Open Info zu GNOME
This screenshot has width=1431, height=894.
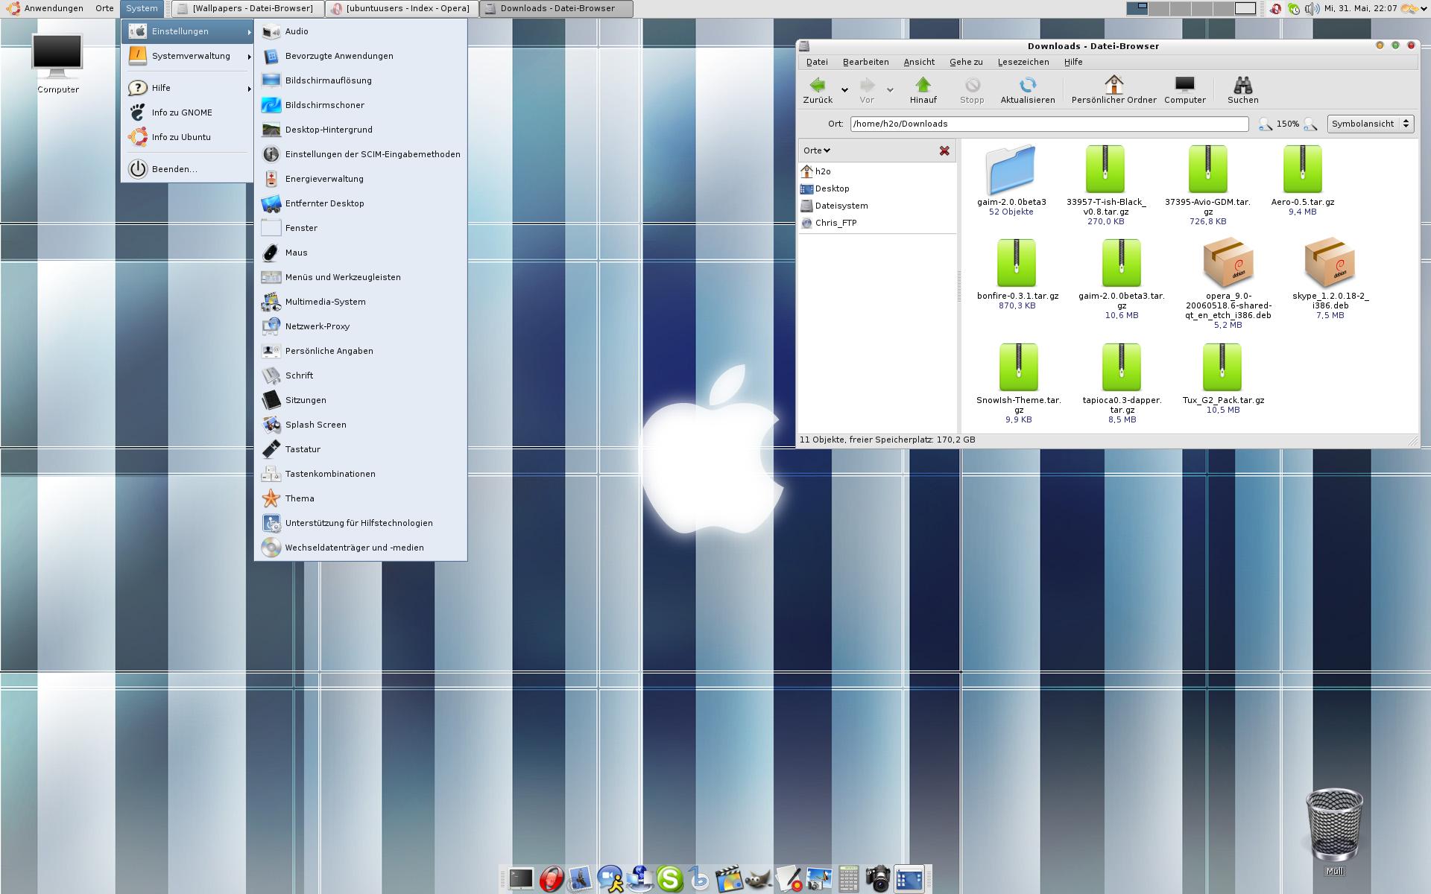coord(188,112)
